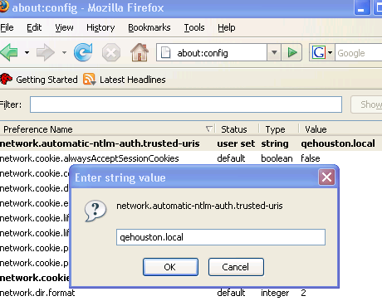Click the green Go arrow button

click(291, 52)
